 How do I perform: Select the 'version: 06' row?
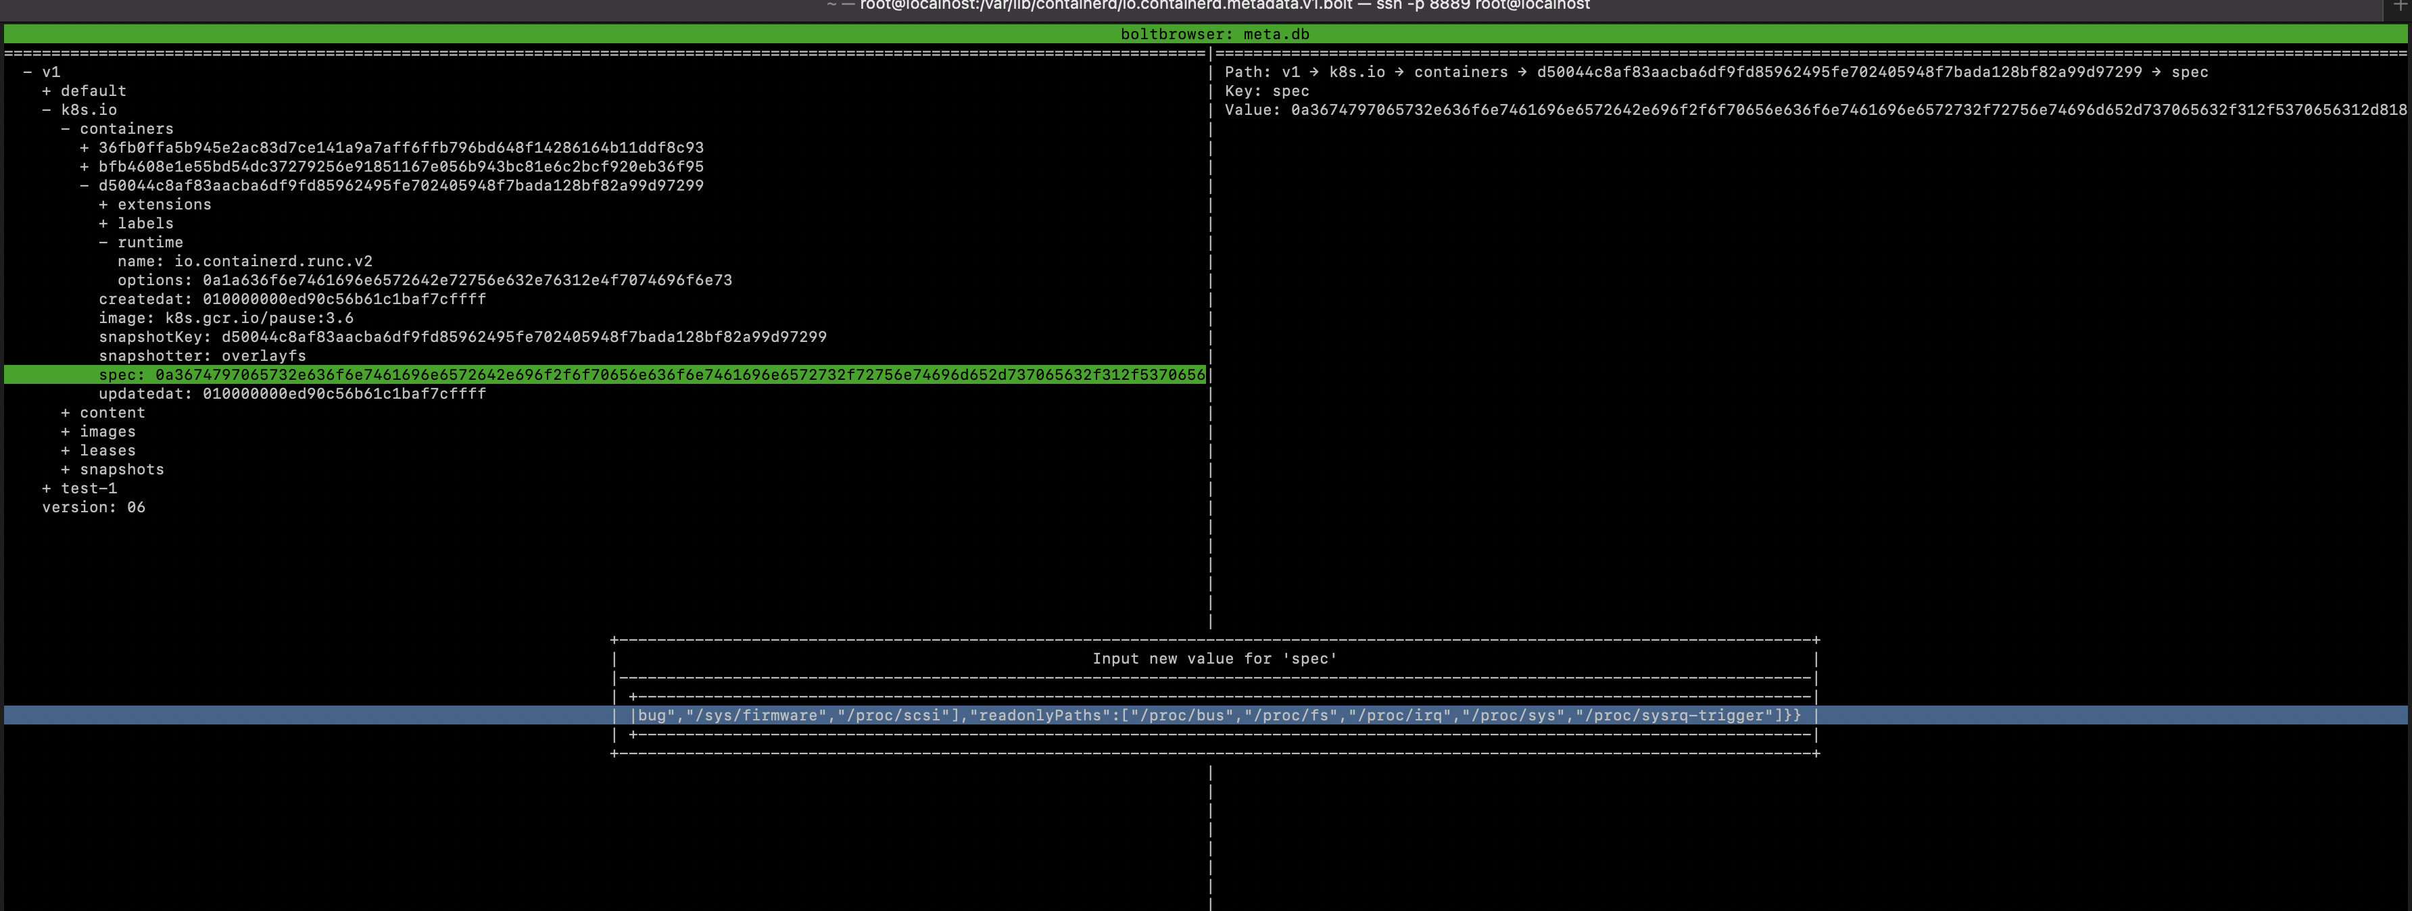tap(94, 508)
